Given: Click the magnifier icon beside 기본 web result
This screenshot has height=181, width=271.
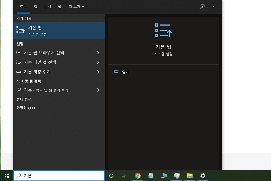Looking at the screenshot, I should tap(19, 90).
